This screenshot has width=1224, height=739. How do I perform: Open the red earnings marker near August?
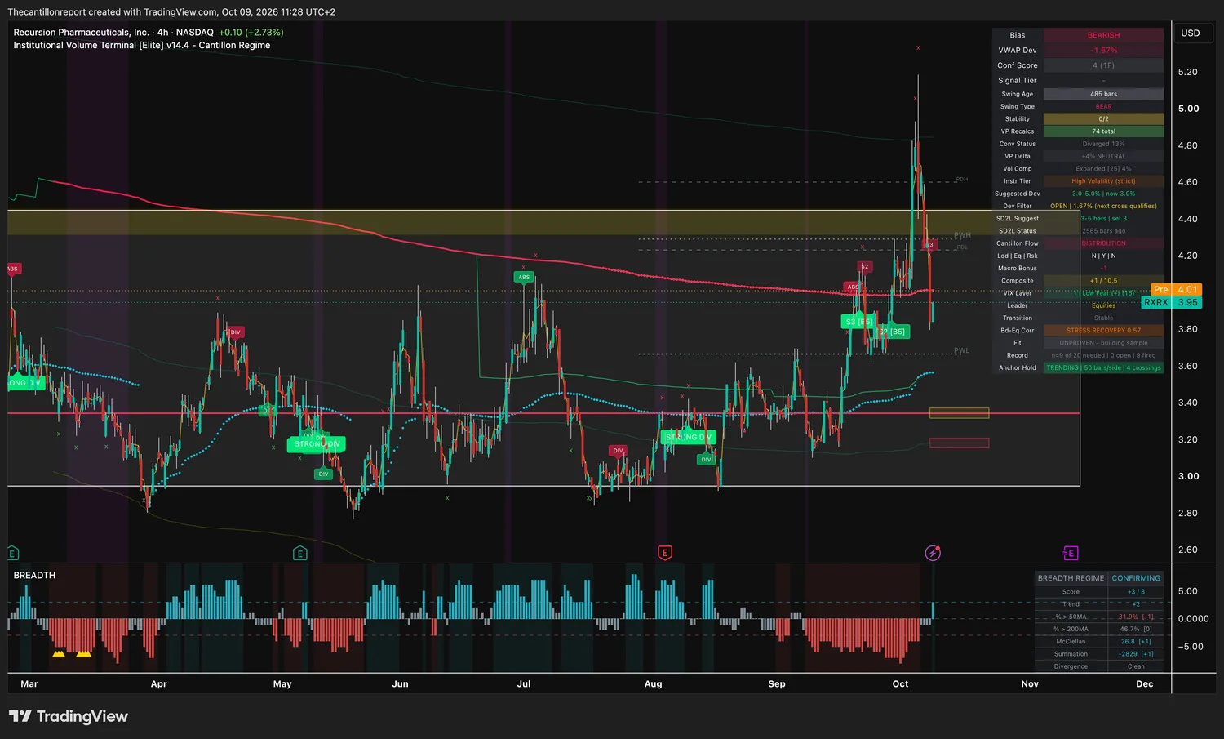[x=665, y=553]
